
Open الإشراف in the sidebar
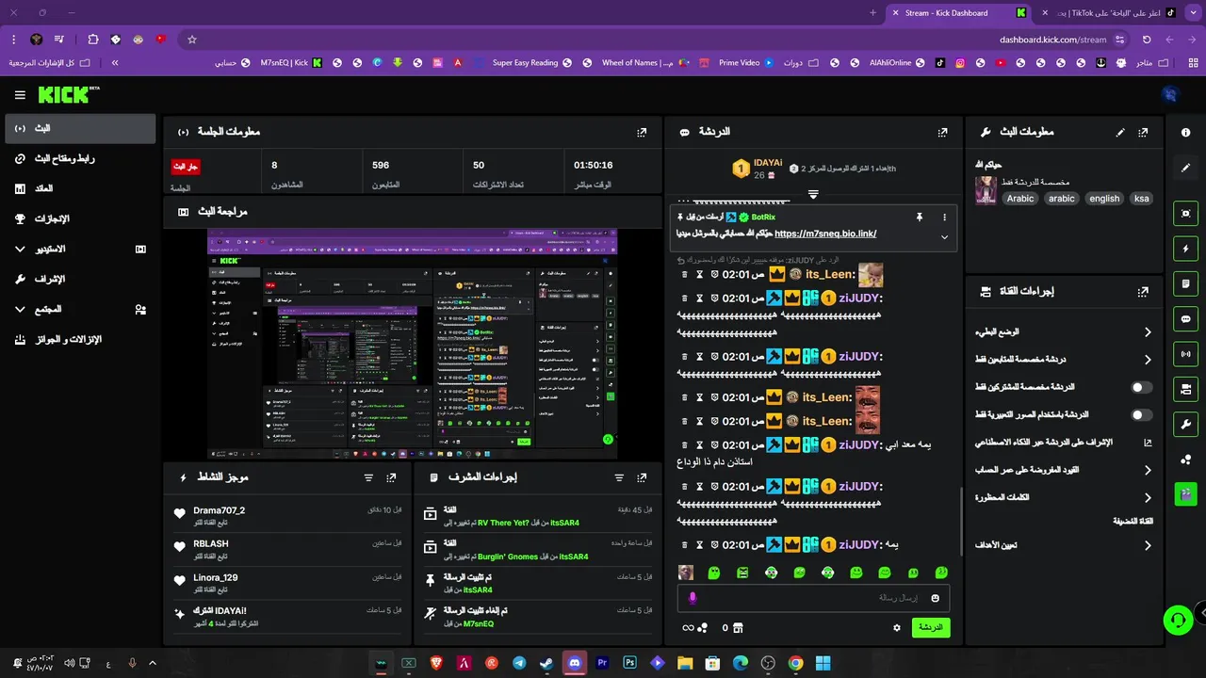[80, 279]
